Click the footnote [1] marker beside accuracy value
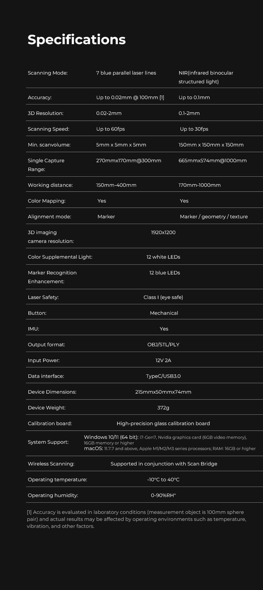Image resolution: width=263 pixels, height=590 pixels. point(162,97)
